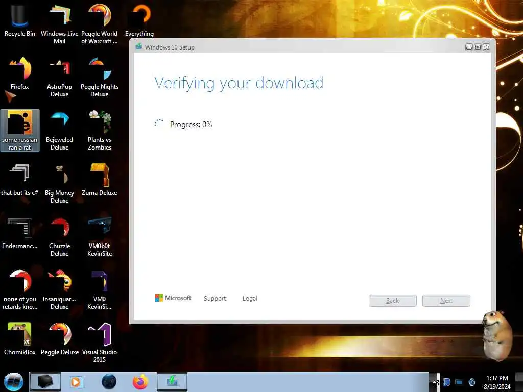Click the Back button in Setup
This screenshot has width=523, height=392.
[393, 300]
